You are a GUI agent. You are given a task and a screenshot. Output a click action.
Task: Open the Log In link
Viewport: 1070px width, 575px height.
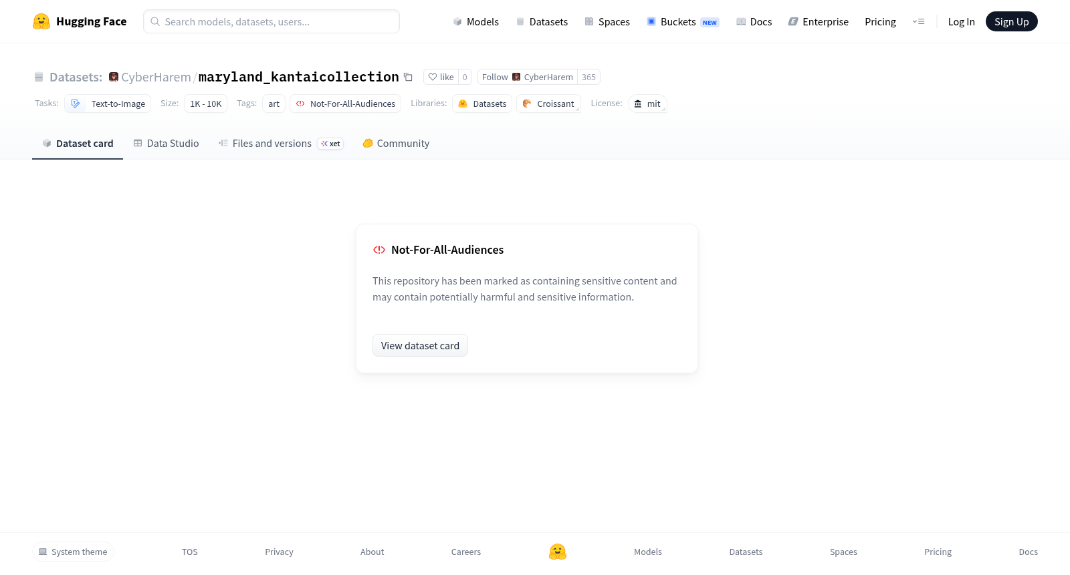click(961, 21)
